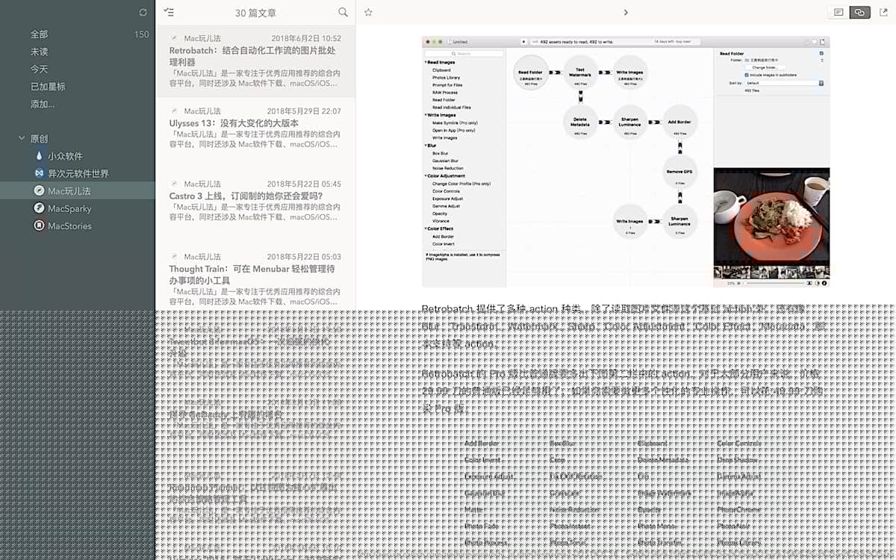This screenshot has height=560, width=896.
Task: Click the Mac玩儿法 compass feed icon
Action: tap(40, 190)
